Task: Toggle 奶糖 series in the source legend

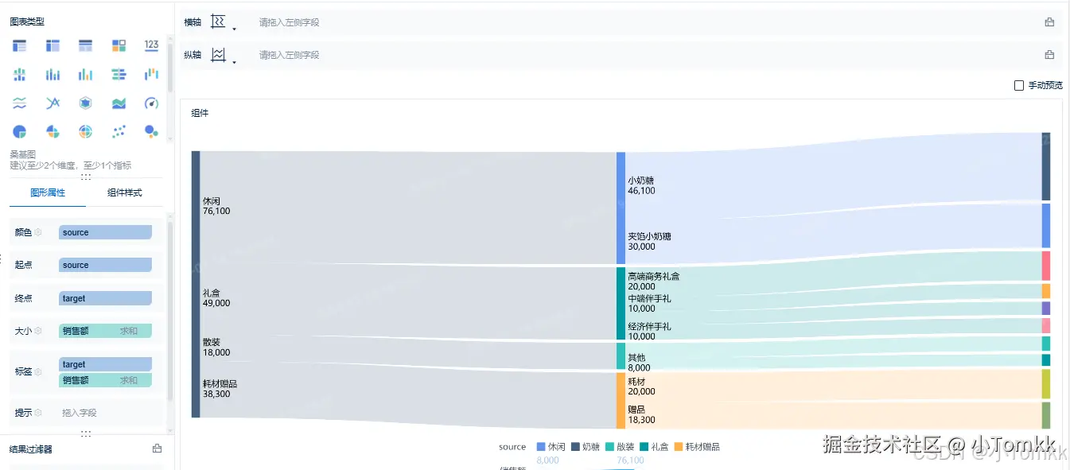Action: [585, 447]
